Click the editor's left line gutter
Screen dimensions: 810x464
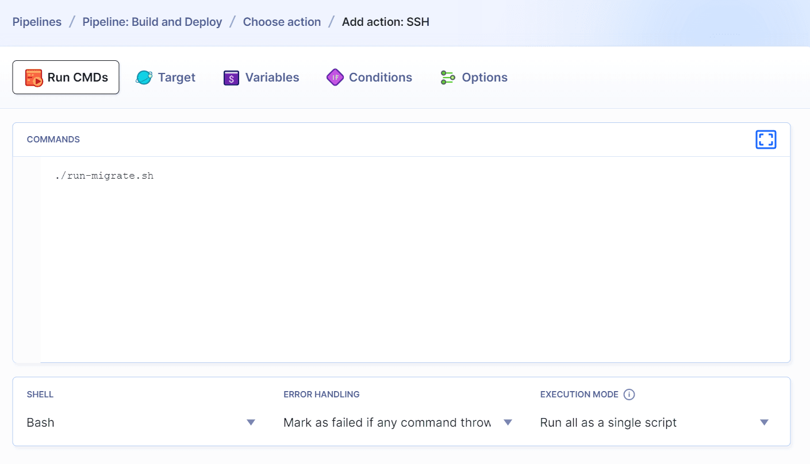click(x=26, y=258)
